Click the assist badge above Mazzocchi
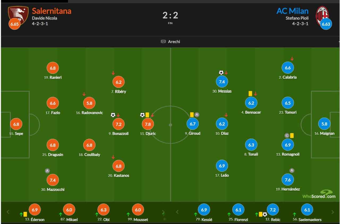 click(x=47, y=171)
